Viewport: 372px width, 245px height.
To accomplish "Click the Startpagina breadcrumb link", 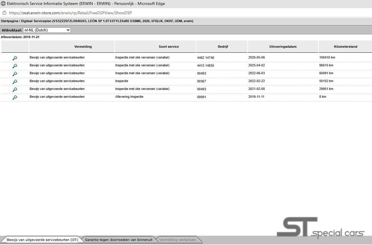I will point(9,21).
